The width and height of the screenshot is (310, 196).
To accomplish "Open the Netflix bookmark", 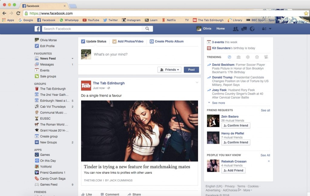I will [x=169, y=20].
